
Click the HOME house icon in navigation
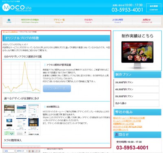tap(9, 21)
